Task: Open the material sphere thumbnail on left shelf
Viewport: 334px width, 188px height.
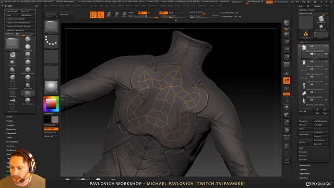Action: [51, 87]
